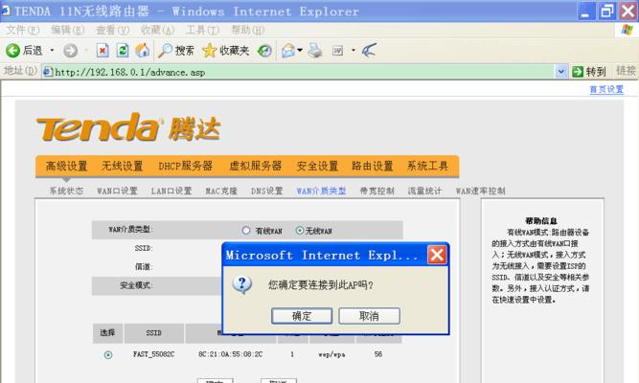Viewport: 639px width, 383px height.
Task: Switch to 虚拟服务器 tab
Action: (256, 166)
